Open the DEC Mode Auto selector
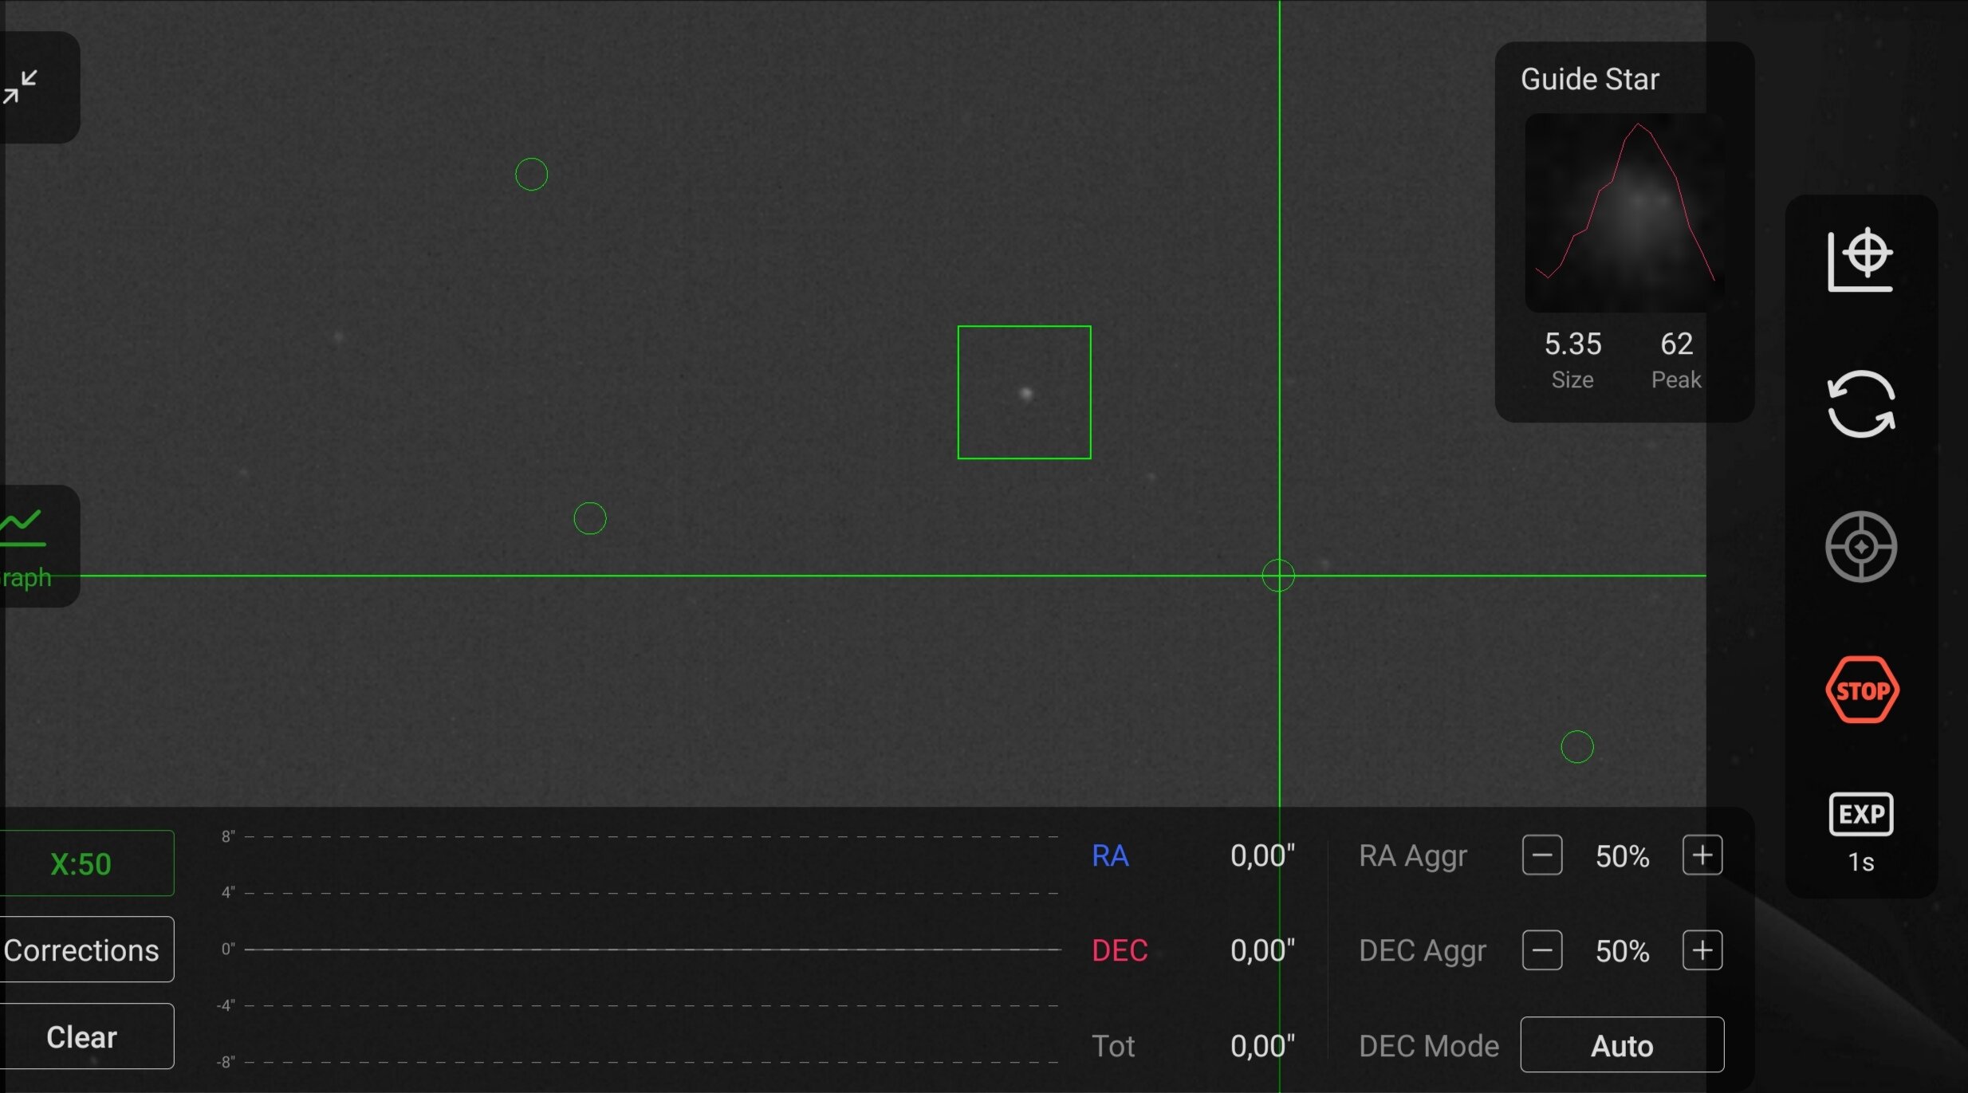The height and width of the screenshot is (1093, 1968). [x=1621, y=1045]
